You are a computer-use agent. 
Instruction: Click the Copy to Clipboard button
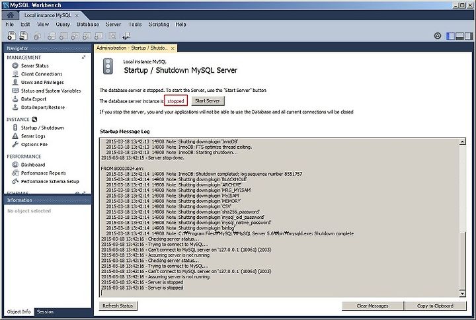[435, 305]
